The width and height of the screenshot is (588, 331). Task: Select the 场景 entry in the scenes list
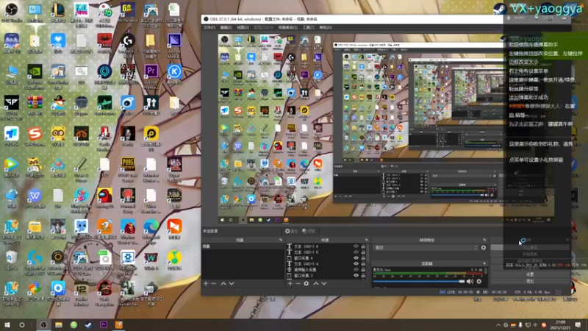pyautogui.click(x=243, y=246)
